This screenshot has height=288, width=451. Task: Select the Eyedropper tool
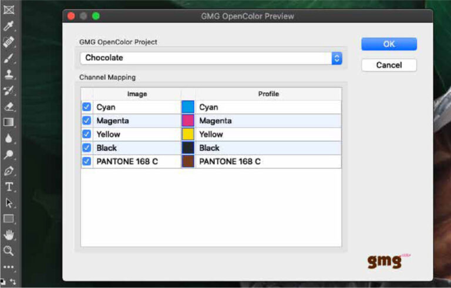(x=9, y=26)
